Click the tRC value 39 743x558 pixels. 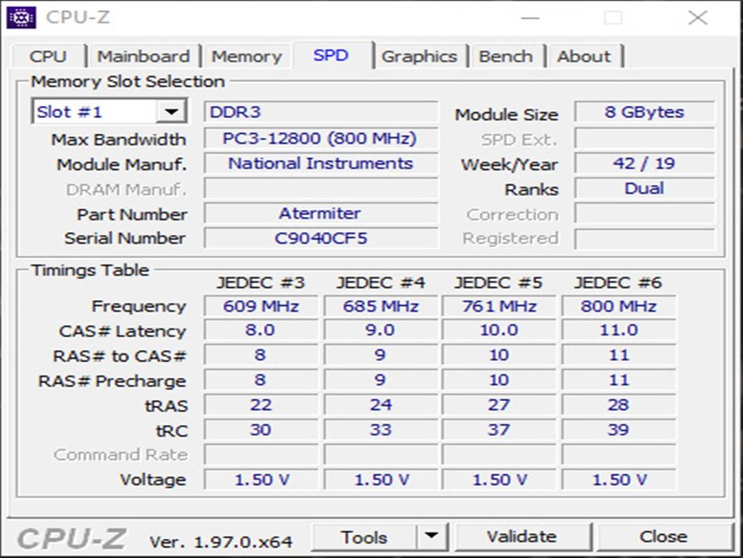pos(619,430)
